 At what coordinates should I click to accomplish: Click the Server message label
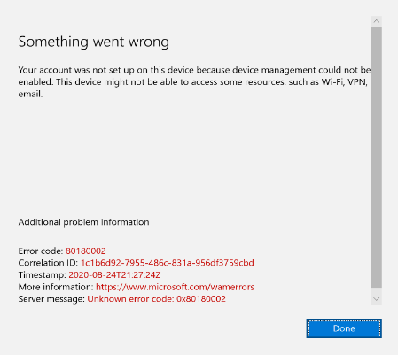pyautogui.click(x=51, y=299)
